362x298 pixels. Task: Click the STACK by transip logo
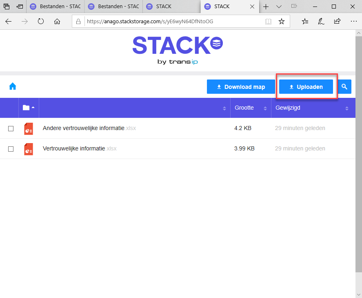tap(178, 50)
